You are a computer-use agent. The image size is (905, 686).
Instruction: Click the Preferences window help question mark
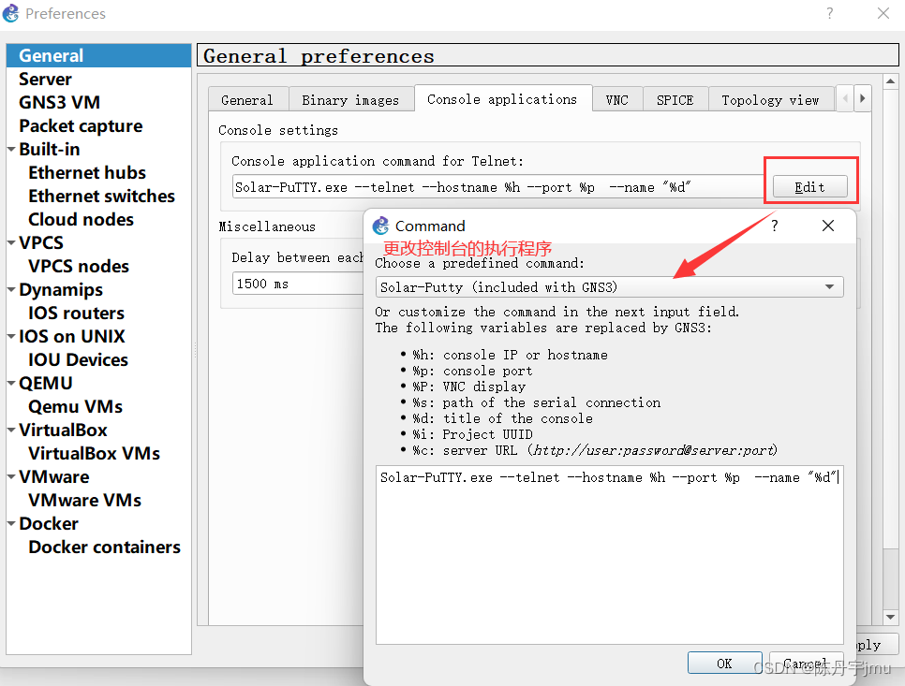(829, 13)
